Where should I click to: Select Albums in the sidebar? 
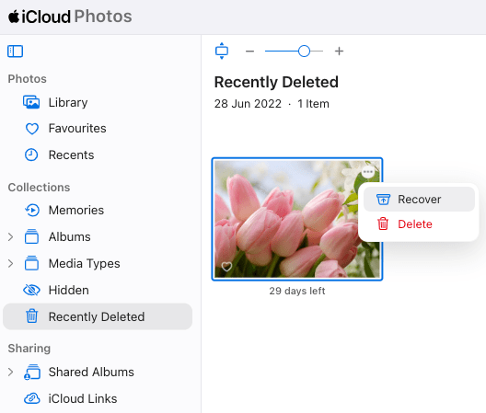click(x=98, y=236)
